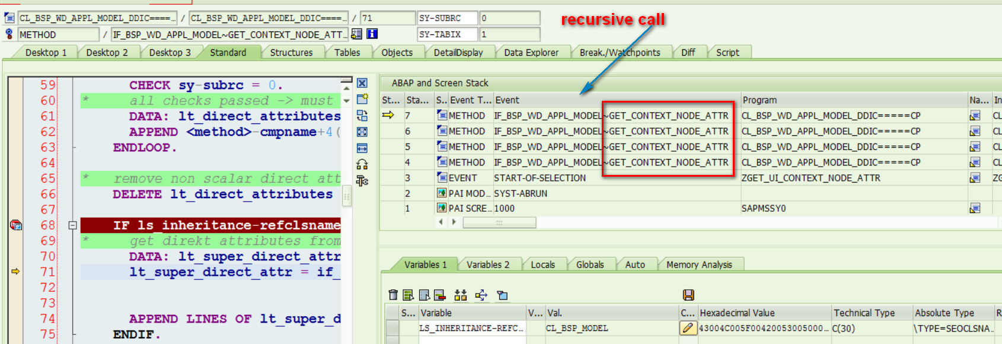Open the Script tab
1002x344 pixels.
pos(727,52)
